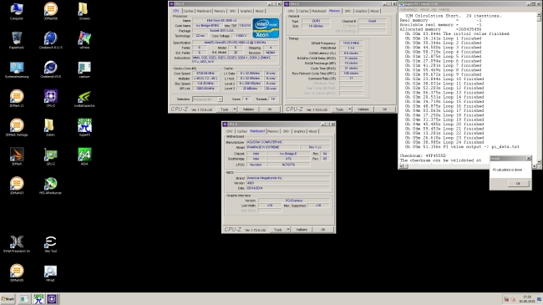Open the MSI Afterburner desktop icon

(51, 186)
